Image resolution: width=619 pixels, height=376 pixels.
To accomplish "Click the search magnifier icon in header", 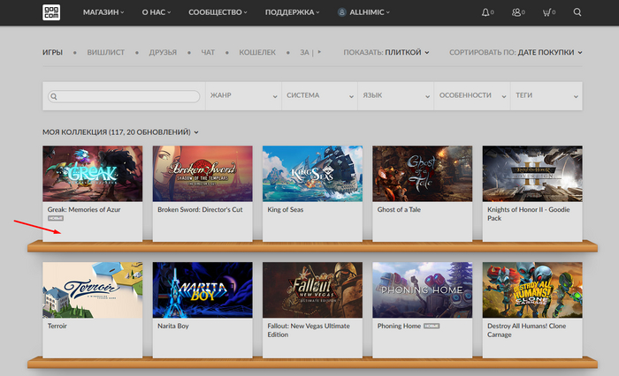I will (577, 13).
